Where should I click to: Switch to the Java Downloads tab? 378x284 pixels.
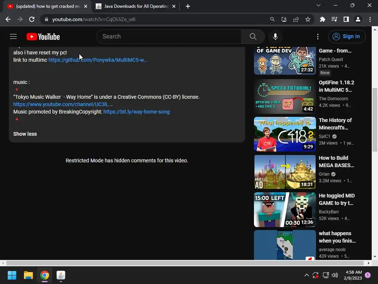pos(136,6)
